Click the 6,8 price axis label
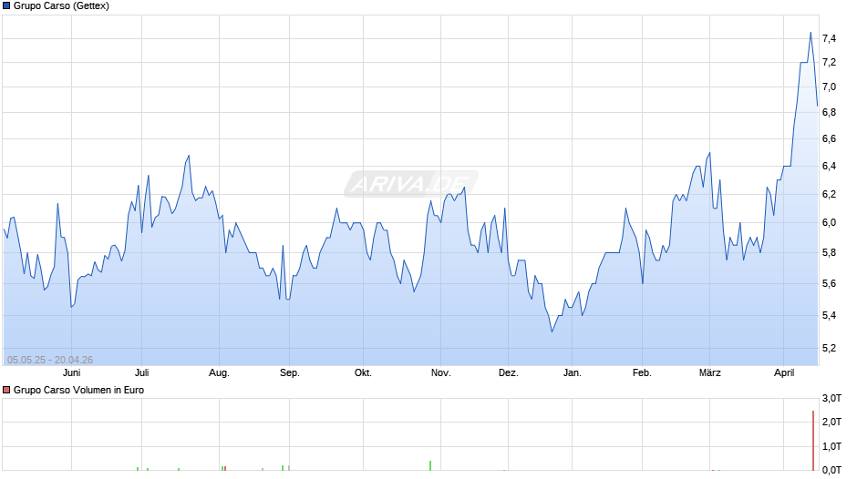Image resolution: width=857 pixels, height=479 pixels. pos(829,113)
